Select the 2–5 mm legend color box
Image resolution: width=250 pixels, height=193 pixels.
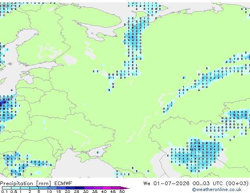pyautogui.click(x=34, y=188)
